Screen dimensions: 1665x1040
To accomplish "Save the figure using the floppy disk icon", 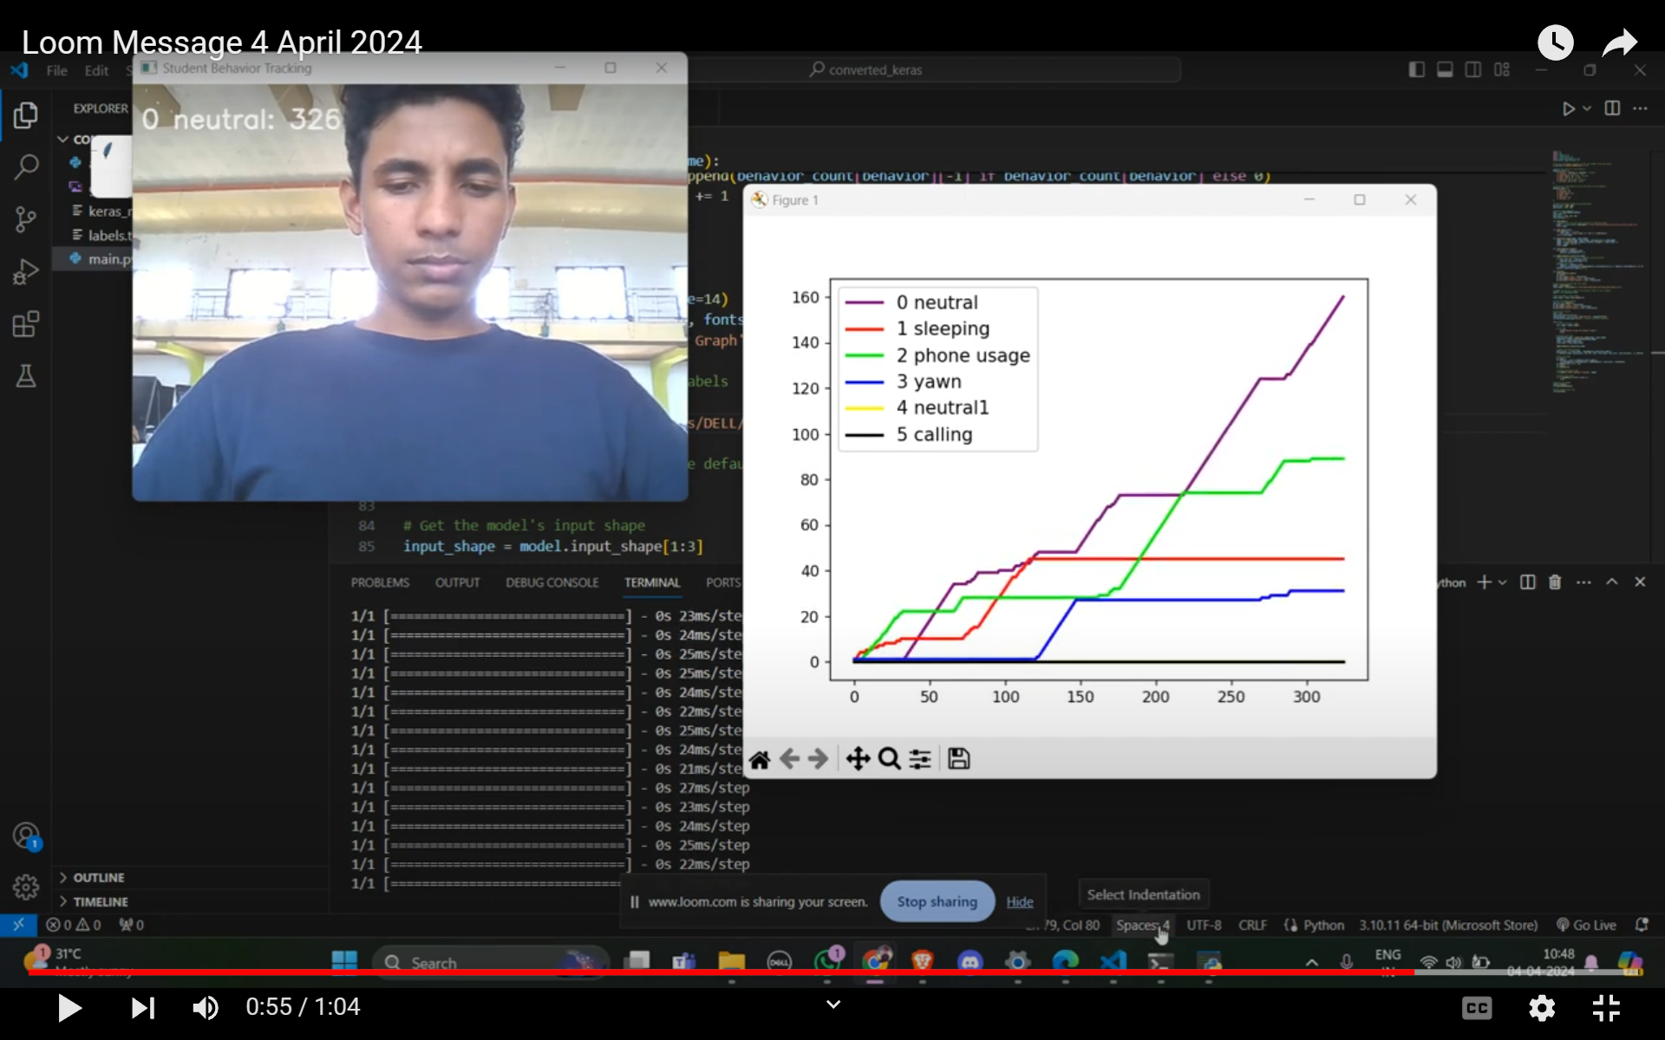I will [958, 758].
